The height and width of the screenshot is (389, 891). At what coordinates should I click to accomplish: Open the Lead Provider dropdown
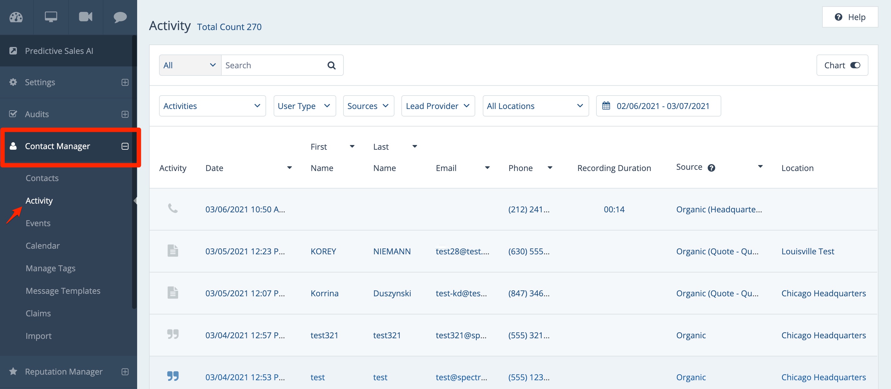tap(438, 106)
